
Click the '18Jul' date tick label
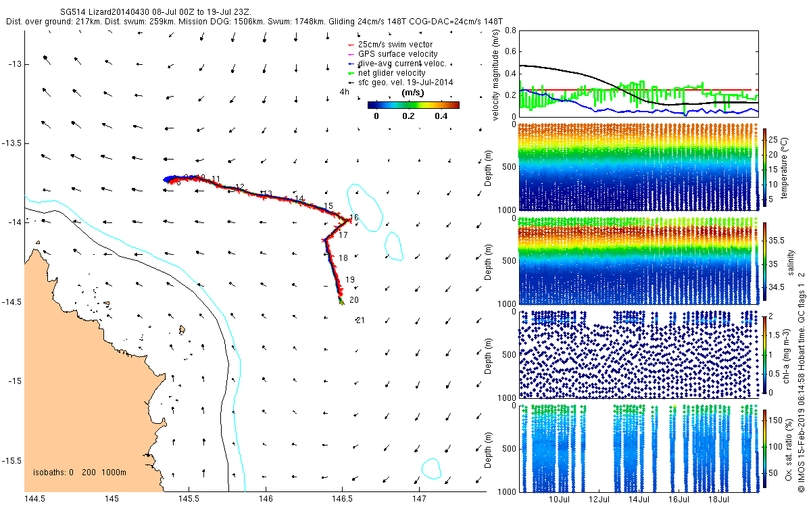click(x=719, y=500)
